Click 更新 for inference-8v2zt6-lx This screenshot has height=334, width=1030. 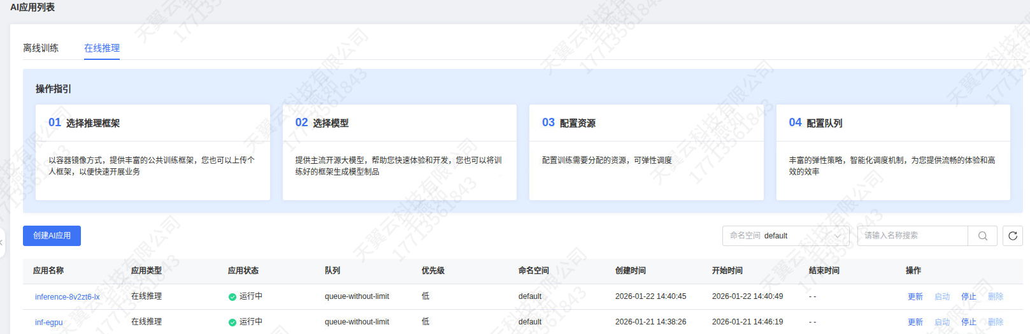click(x=915, y=297)
